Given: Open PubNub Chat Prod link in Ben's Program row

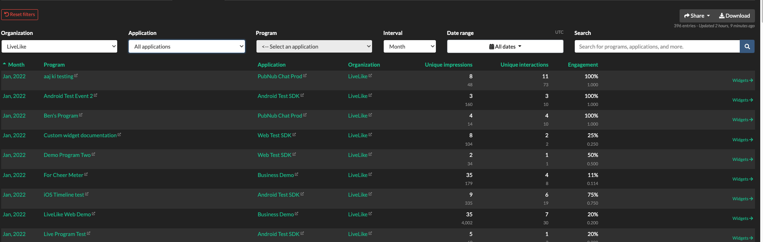Looking at the screenshot, I should coord(280,116).
